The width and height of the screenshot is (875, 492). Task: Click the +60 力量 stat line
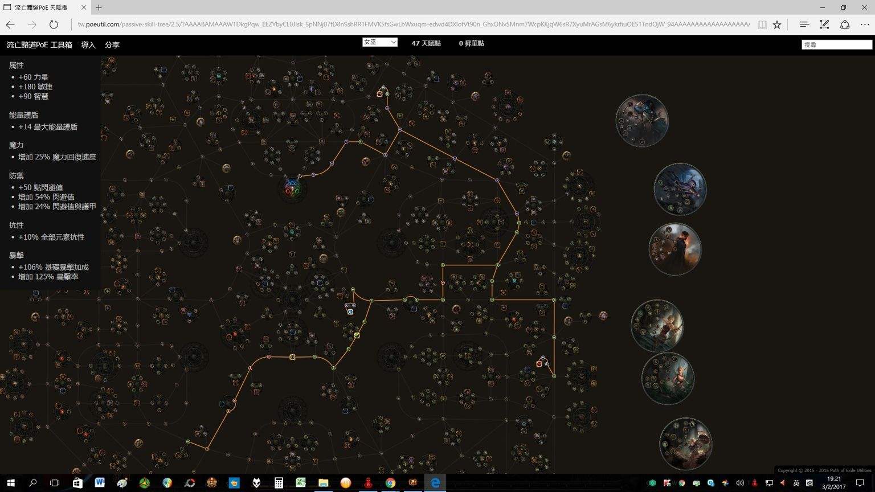pyautogui.click(x=33, y=77)
